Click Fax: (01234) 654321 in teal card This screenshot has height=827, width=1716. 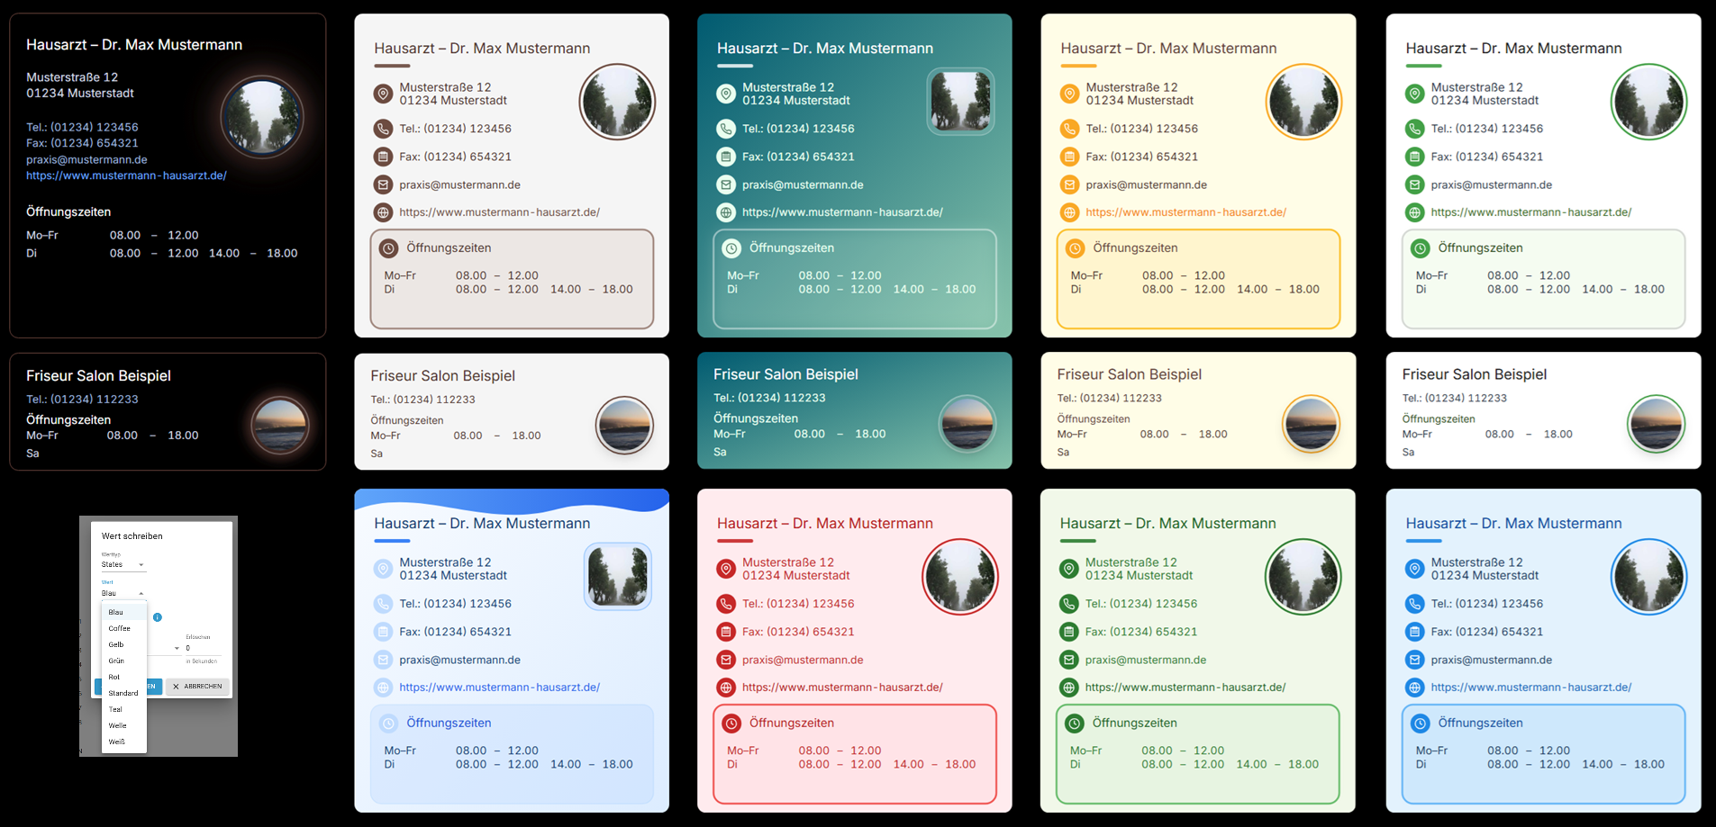(x=798, y=157)
